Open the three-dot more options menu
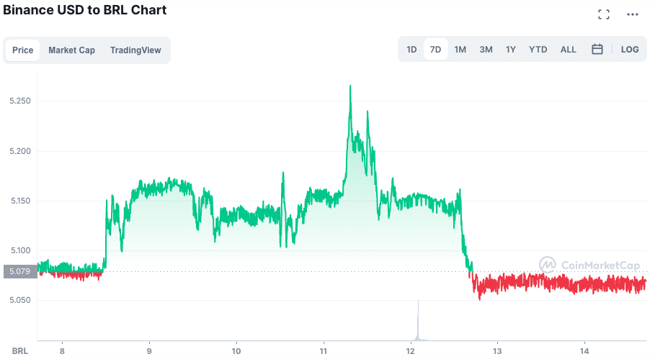The width and height of the screenshot is (655, 359). [633, 14]
